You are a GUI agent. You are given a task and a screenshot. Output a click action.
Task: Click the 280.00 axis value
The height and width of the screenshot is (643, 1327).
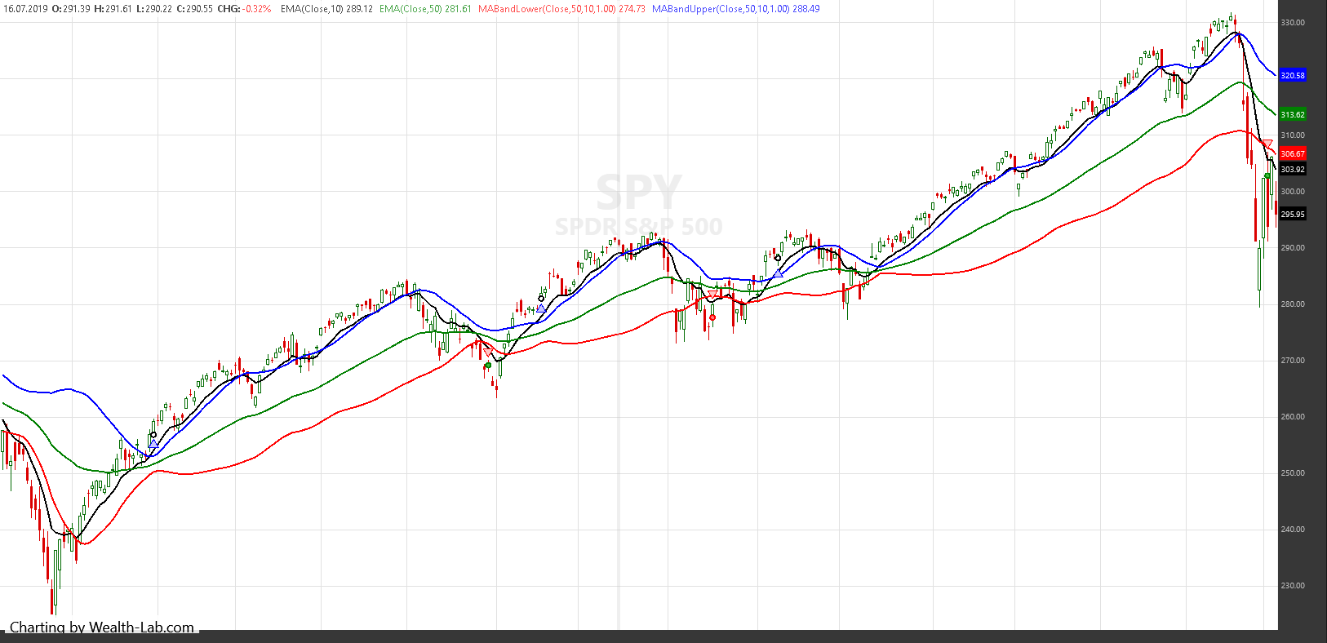click(x=1293, y=304)
